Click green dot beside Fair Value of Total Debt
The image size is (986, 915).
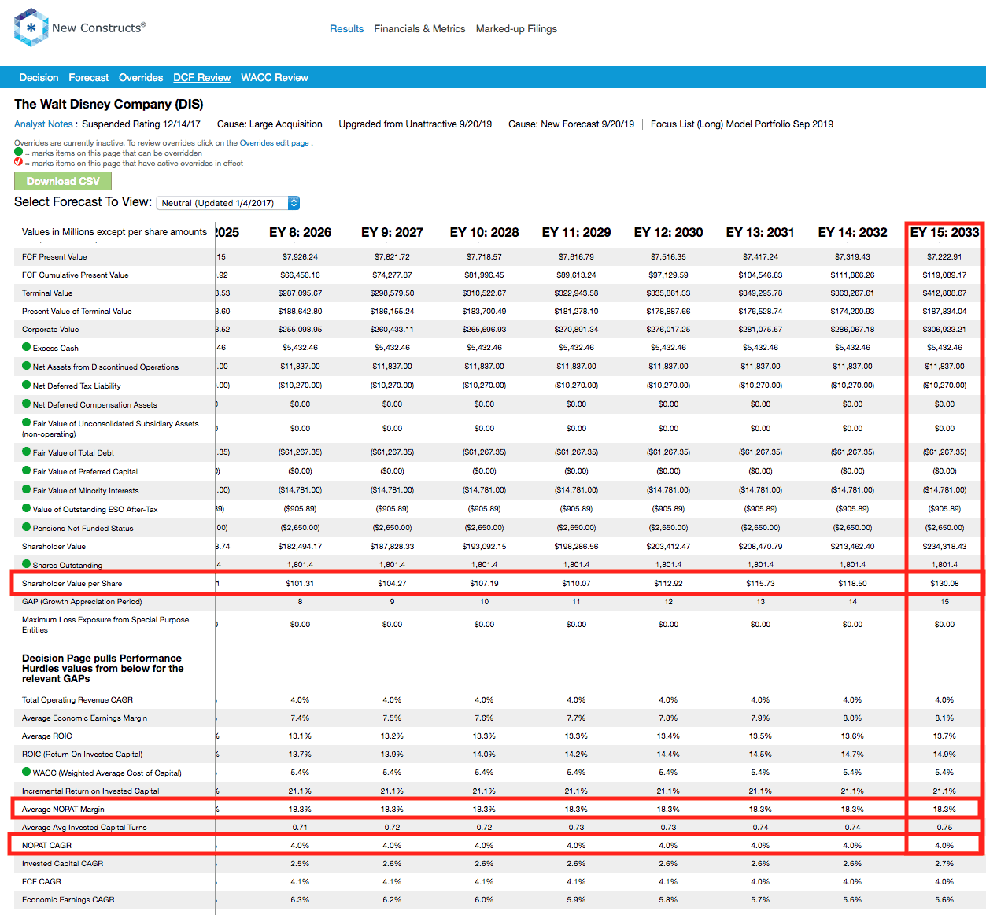click(x=27, y=452)
